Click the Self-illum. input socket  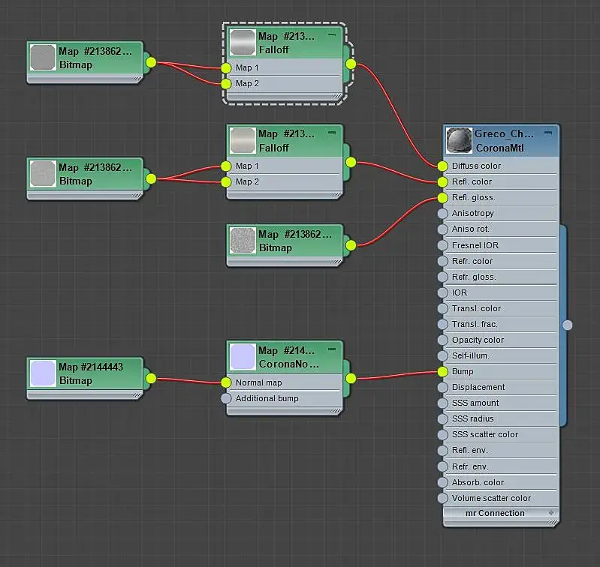tap(443, 355)
